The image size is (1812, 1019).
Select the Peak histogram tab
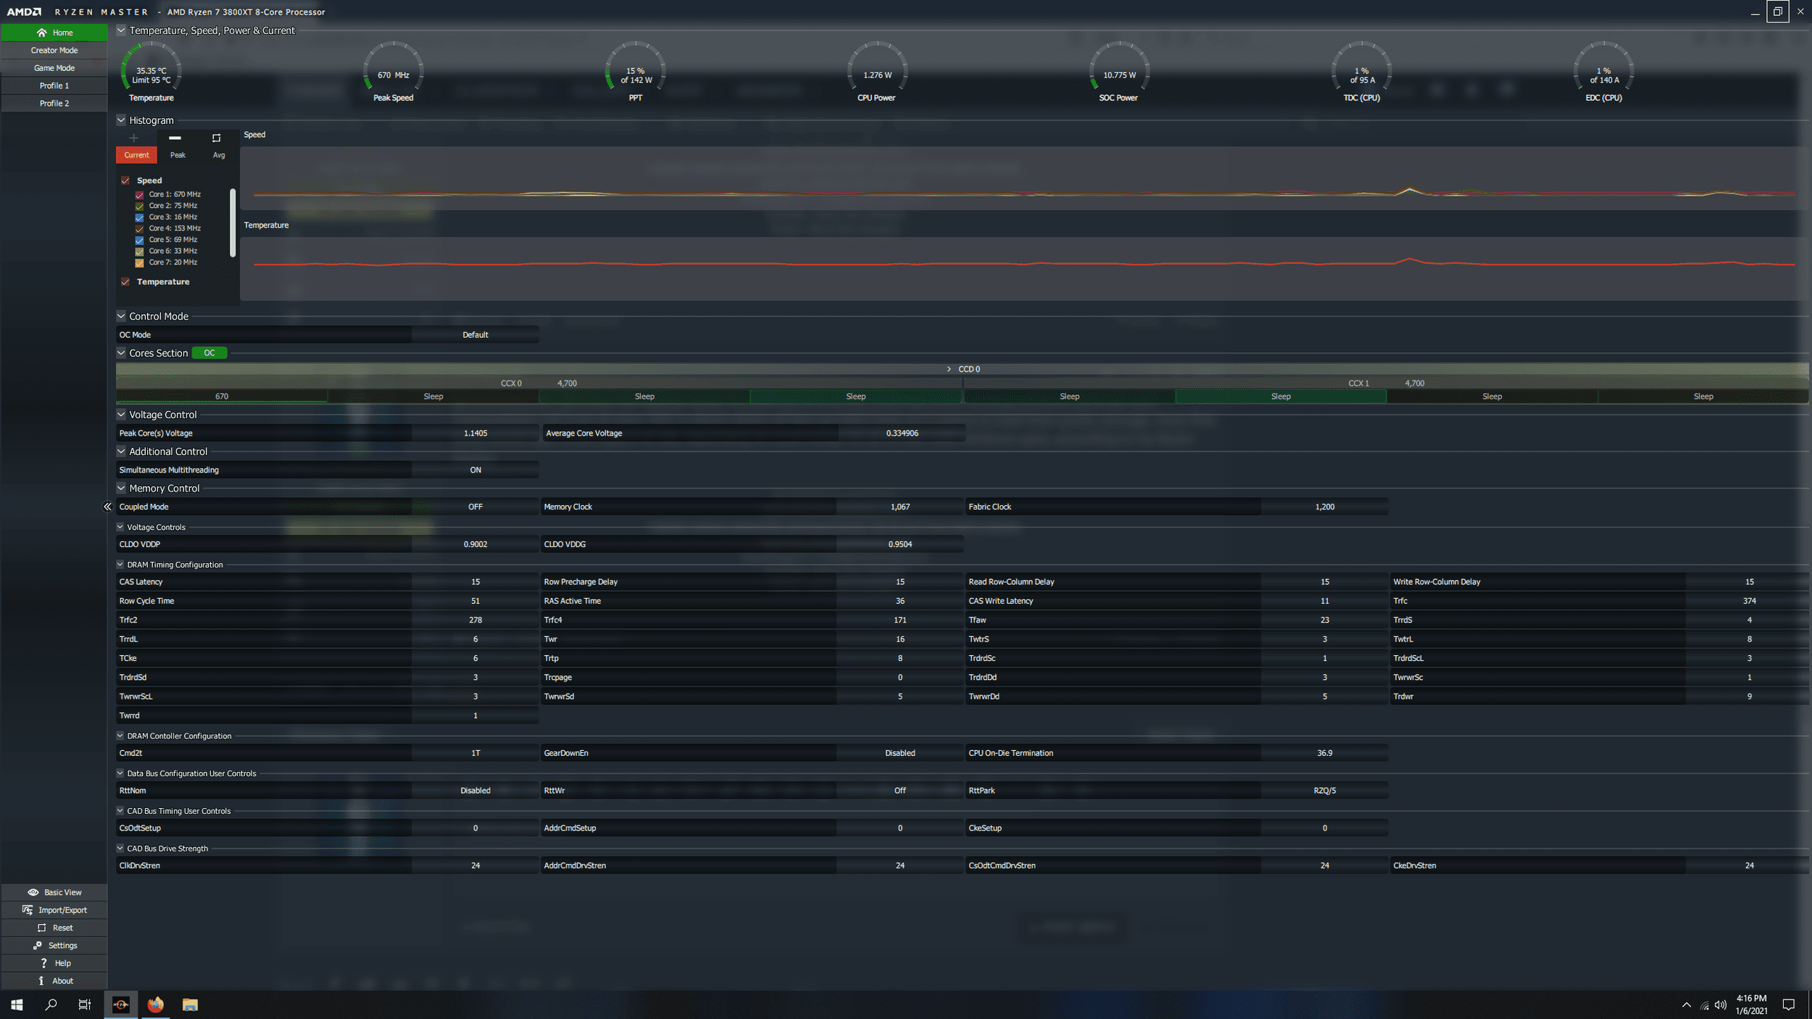(178, 155)
